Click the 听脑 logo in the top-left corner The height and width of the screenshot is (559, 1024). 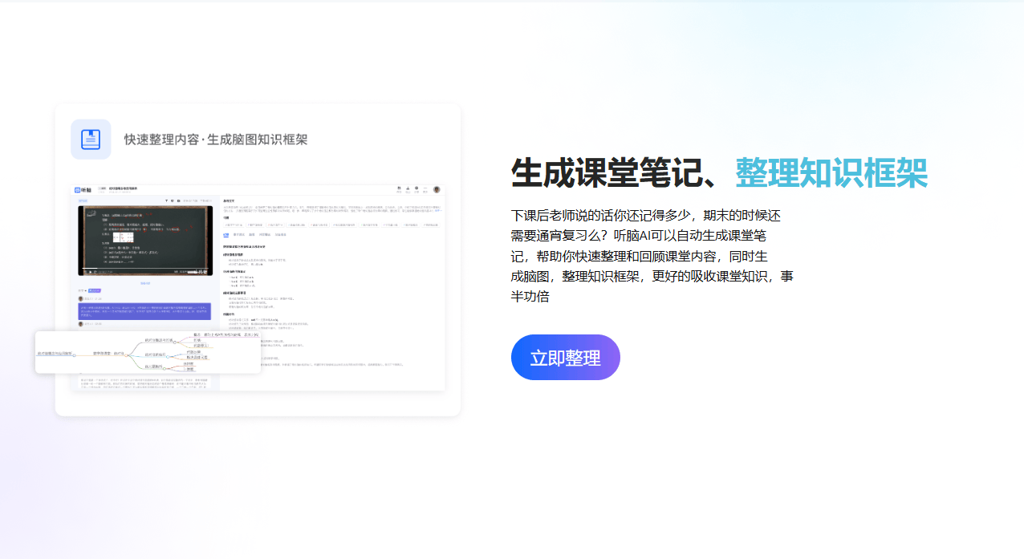coord(77,190)
